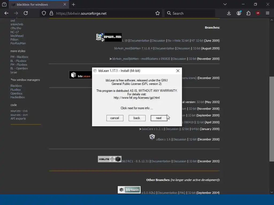
Task: Open the sources - svn link
Action: pos(19,115)
